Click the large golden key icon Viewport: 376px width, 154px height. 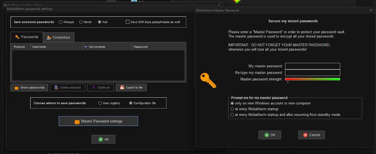(208, 80)
